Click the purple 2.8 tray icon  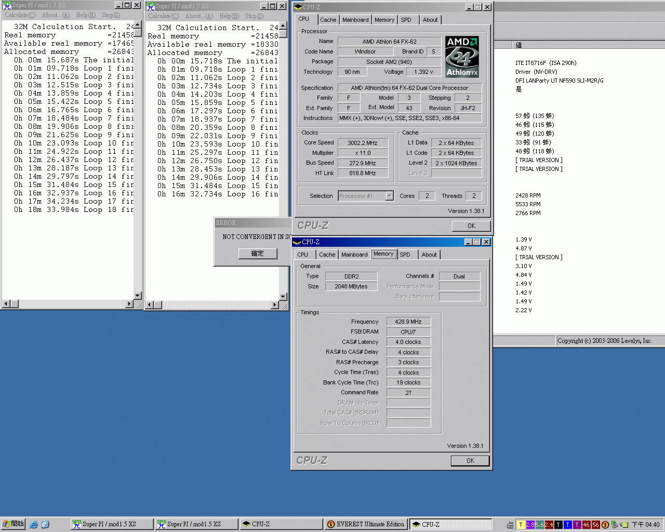click(530, 525)
